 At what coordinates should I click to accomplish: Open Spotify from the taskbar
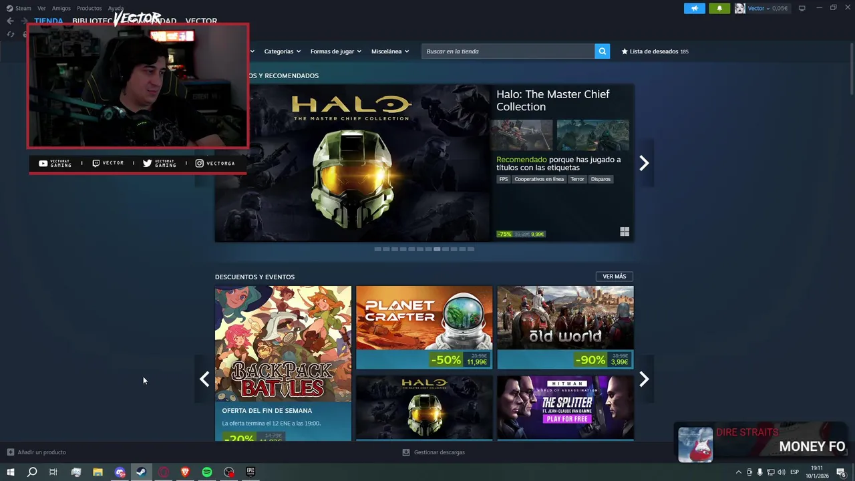(207, 472)
